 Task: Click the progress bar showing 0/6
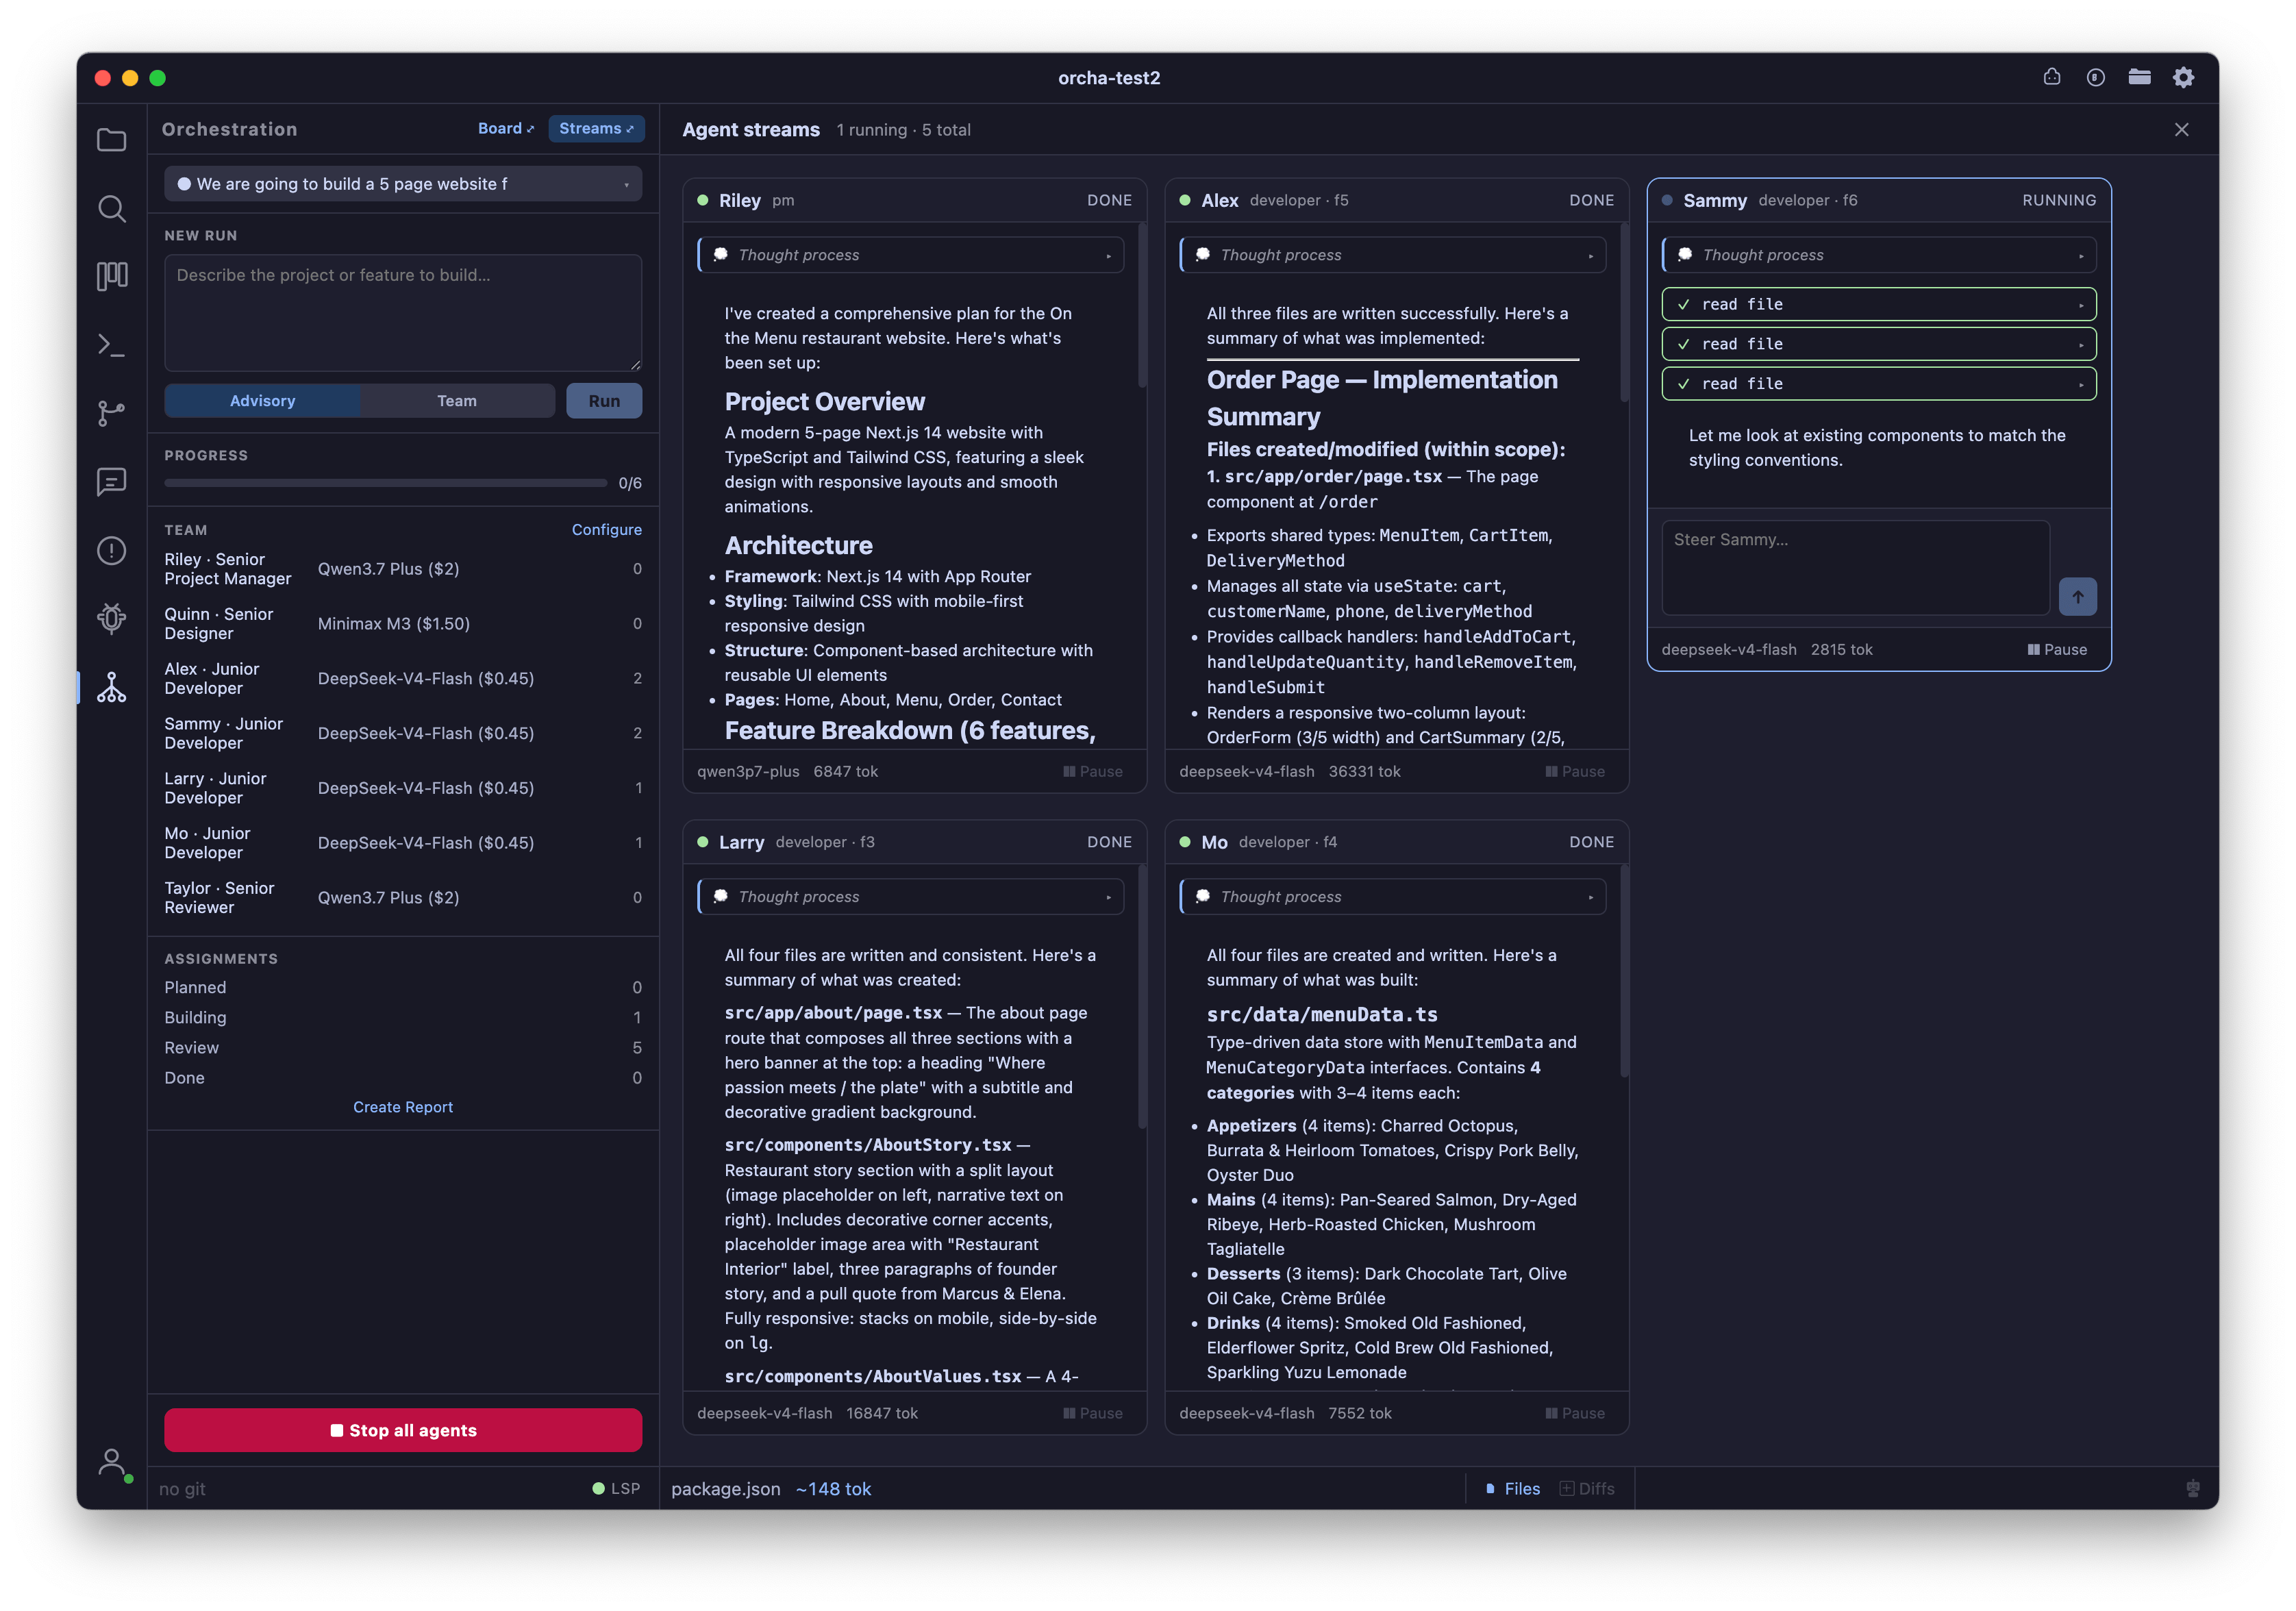click(x=385, y=483)
